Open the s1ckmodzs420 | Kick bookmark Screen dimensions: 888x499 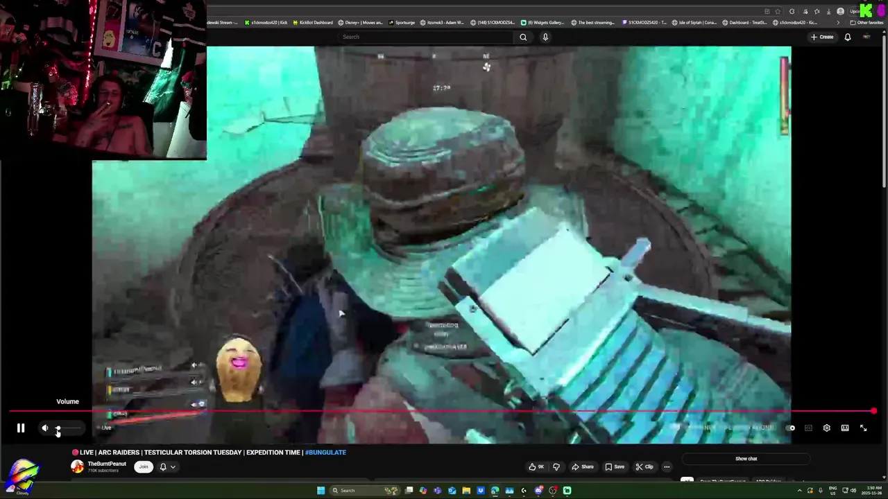[266, 22]
